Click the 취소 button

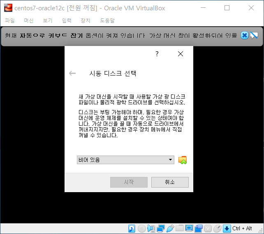[170, 182]
